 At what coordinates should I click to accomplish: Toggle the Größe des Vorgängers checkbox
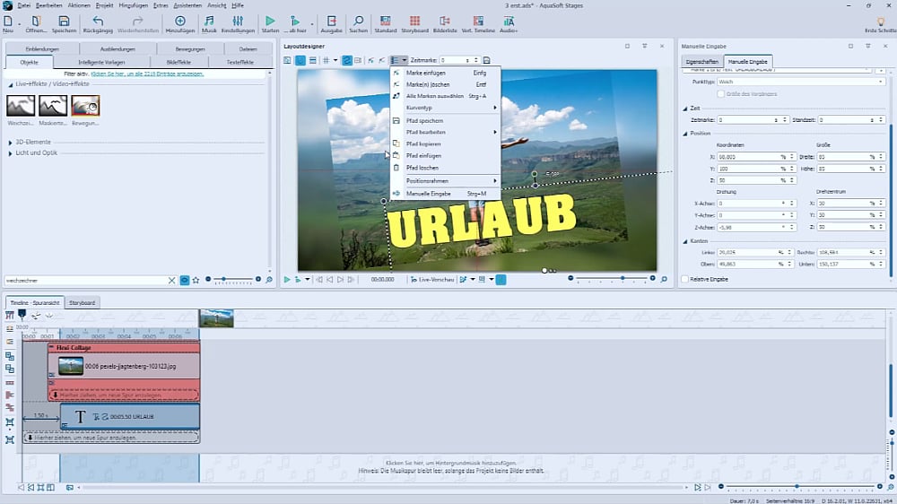click(x=721, y=93)
